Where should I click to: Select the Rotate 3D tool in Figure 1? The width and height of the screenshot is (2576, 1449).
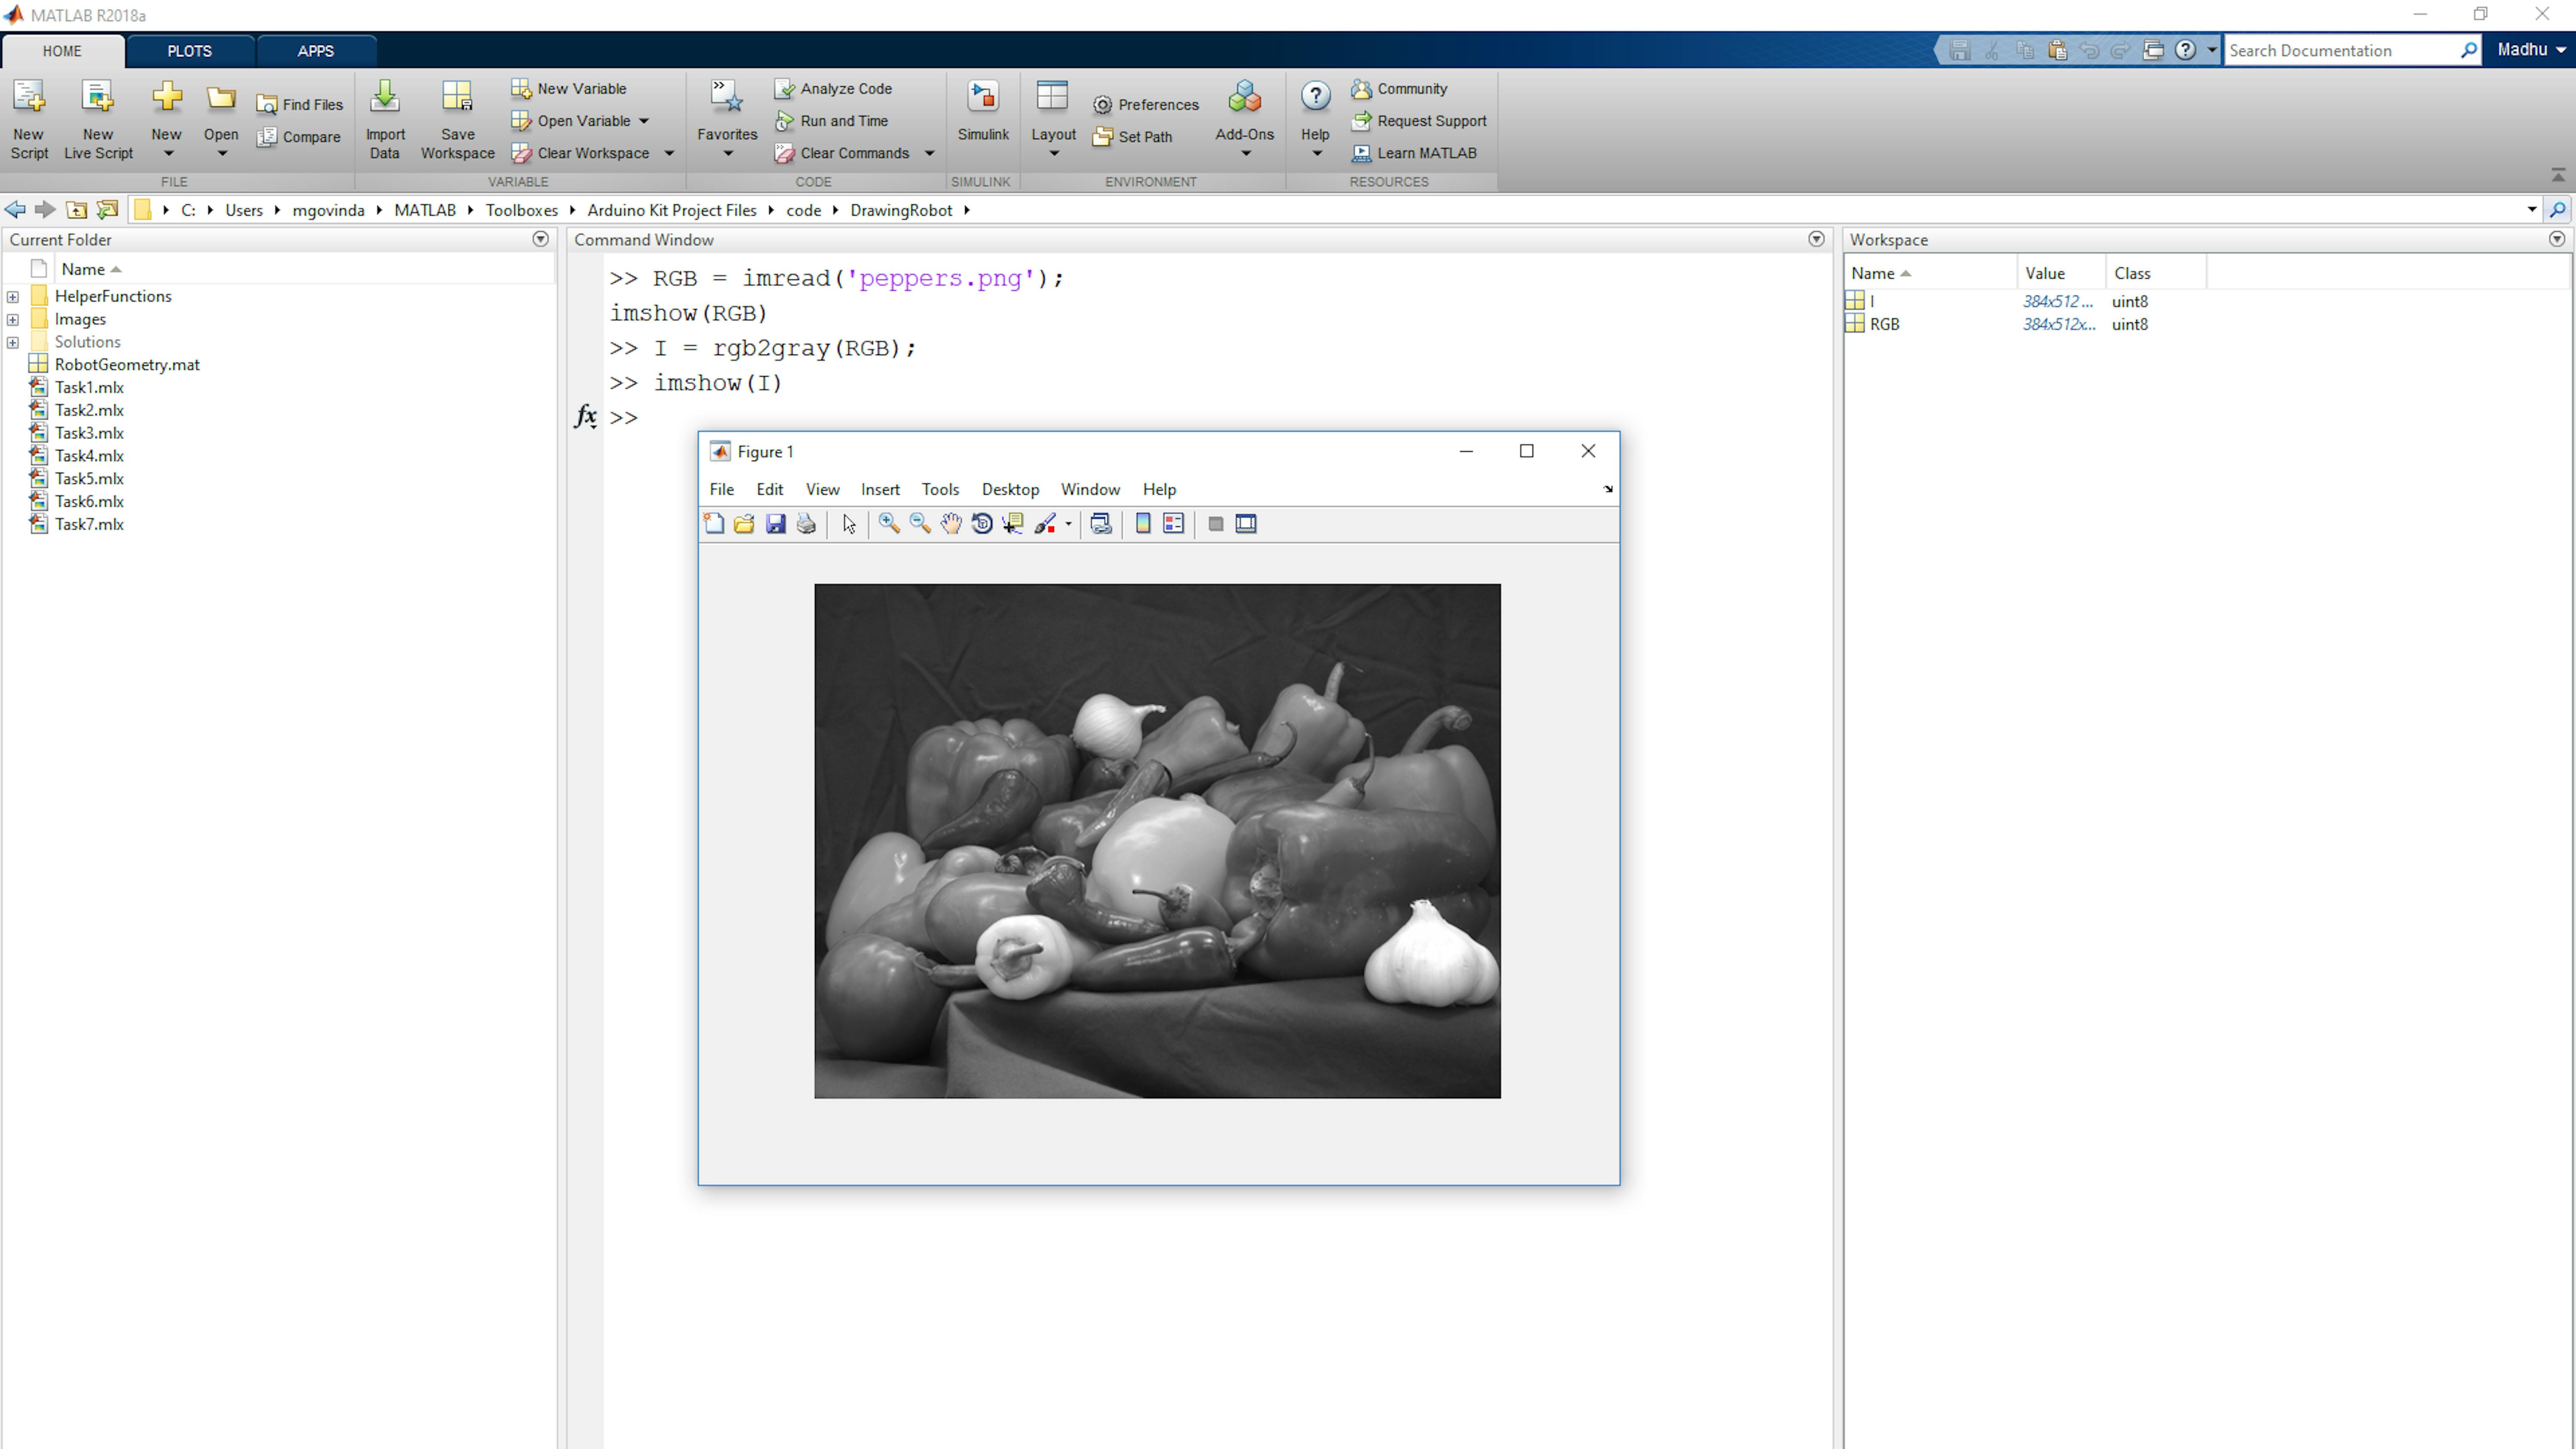pos(982,524)
